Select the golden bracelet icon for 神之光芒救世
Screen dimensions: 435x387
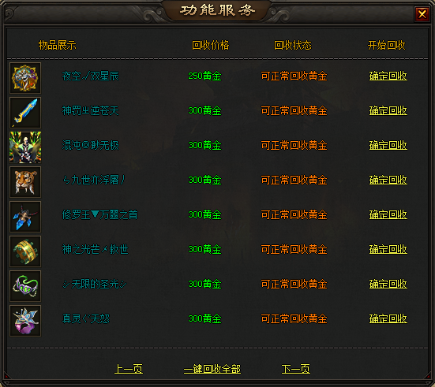[25, 251]
